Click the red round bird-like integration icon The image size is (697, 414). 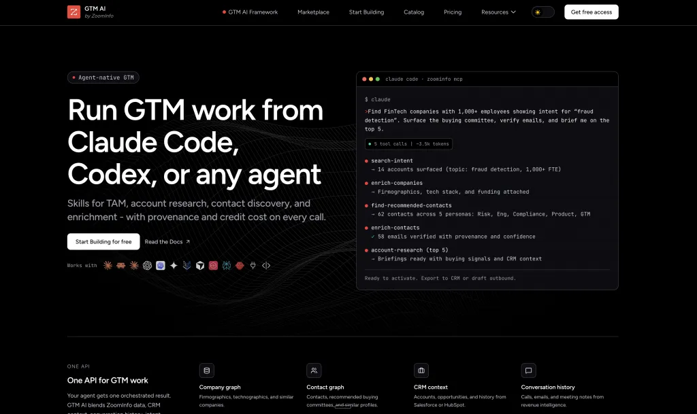[x=240, y=265]
